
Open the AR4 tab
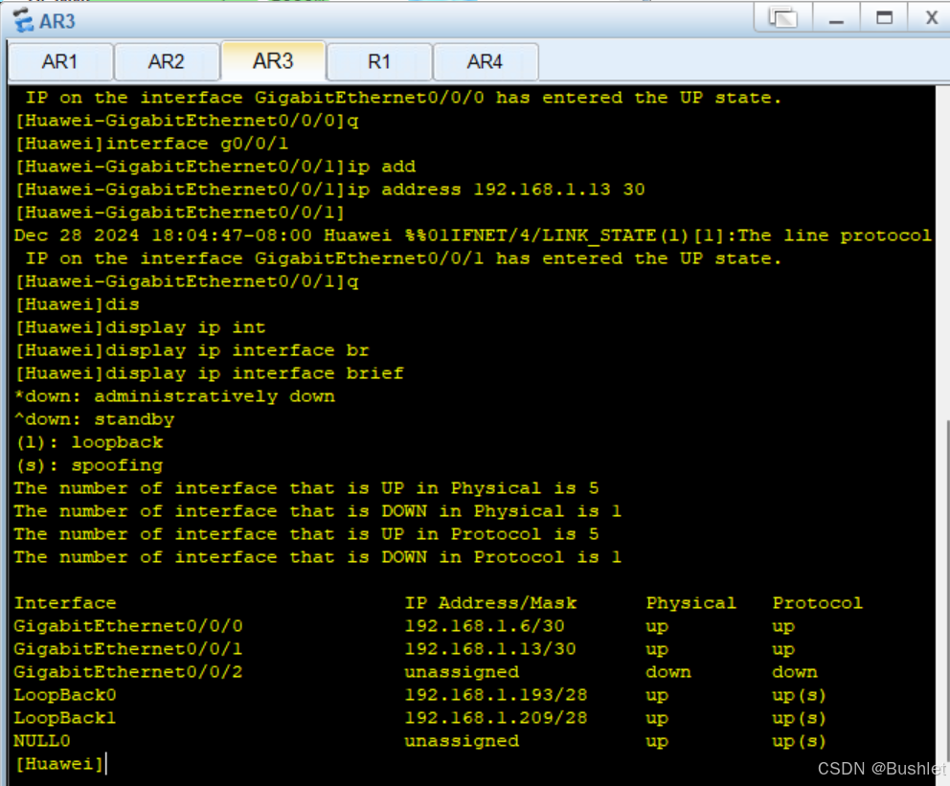point(486,62)
